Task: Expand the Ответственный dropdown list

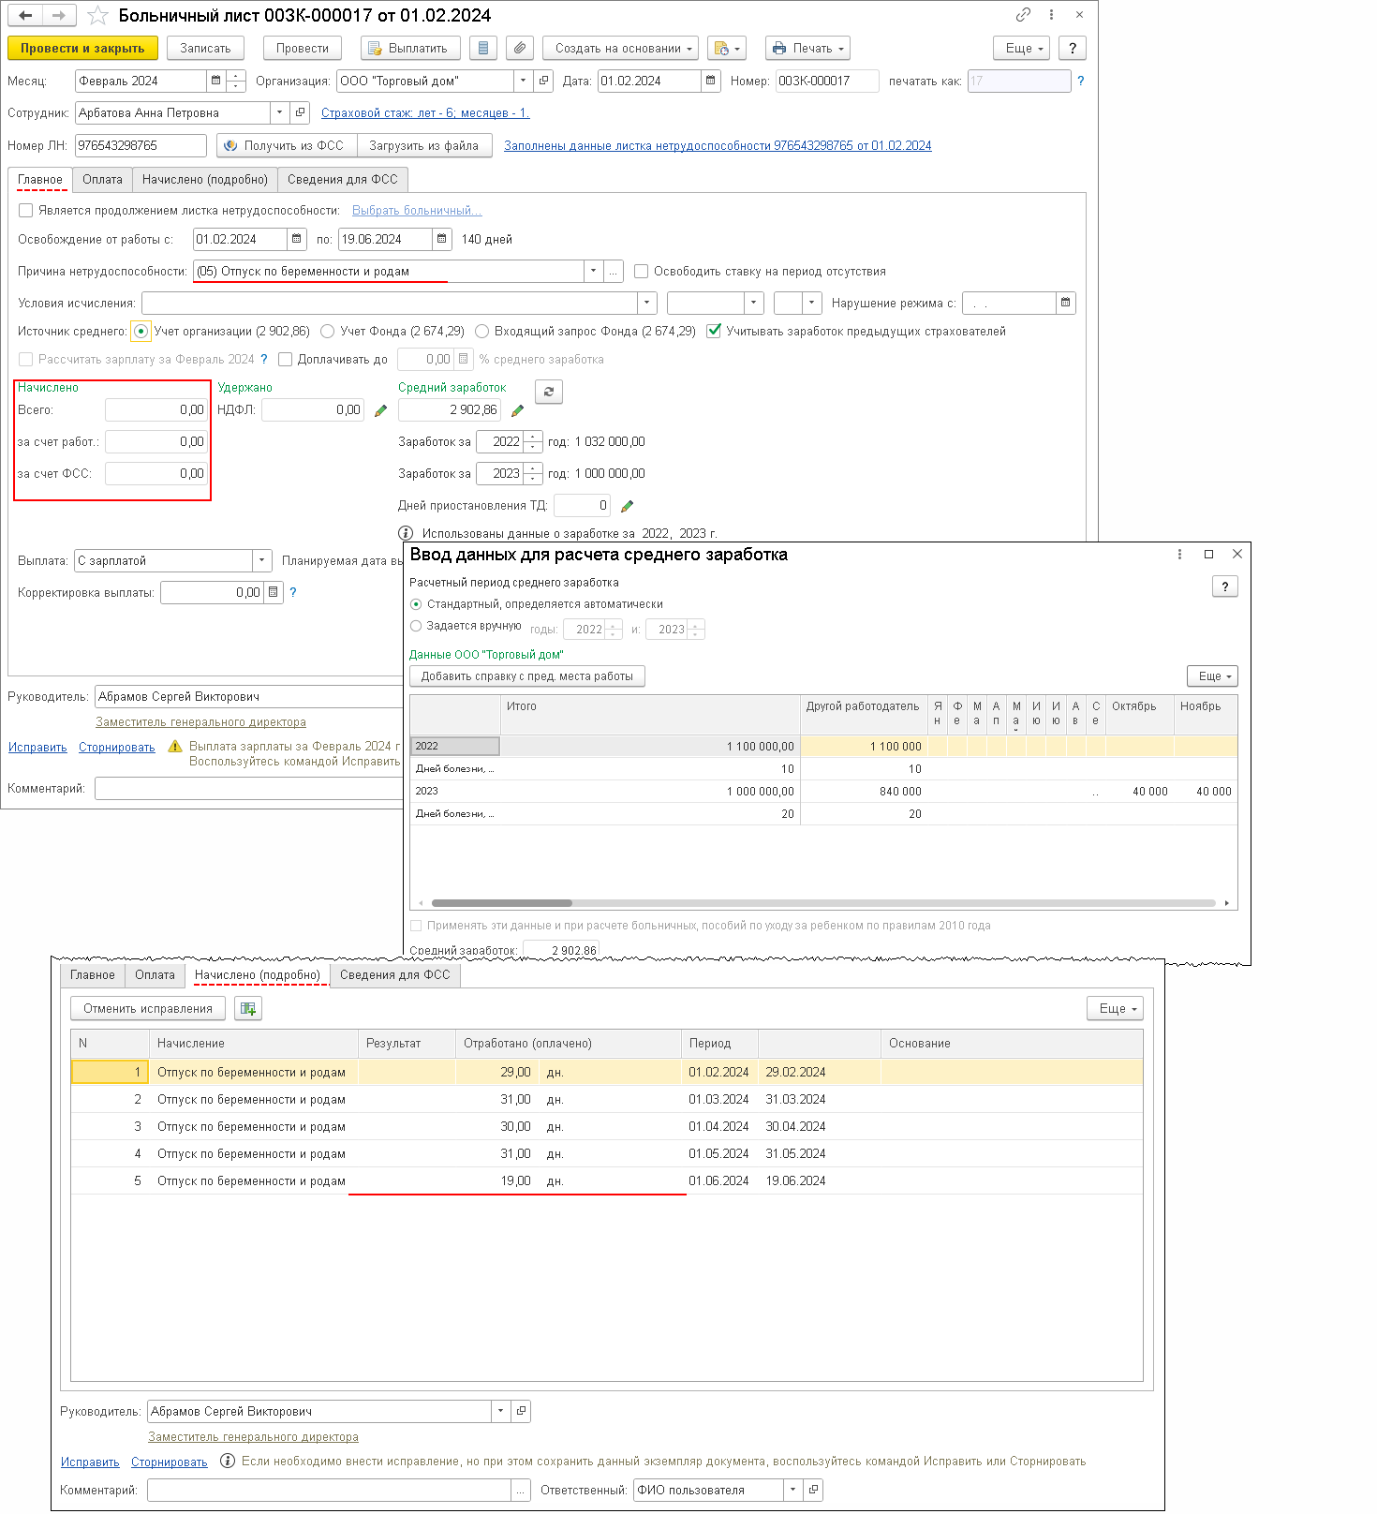Action: pyautogui.click(x=793, y=1491)
